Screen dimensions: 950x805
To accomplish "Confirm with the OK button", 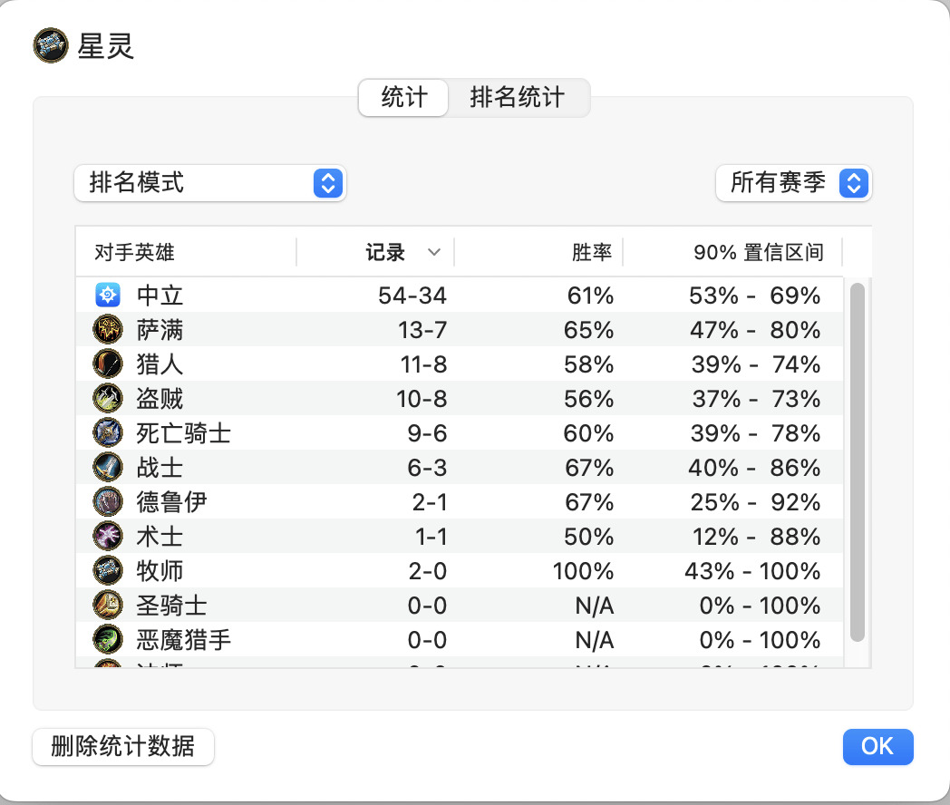I will tap(877, 747).
